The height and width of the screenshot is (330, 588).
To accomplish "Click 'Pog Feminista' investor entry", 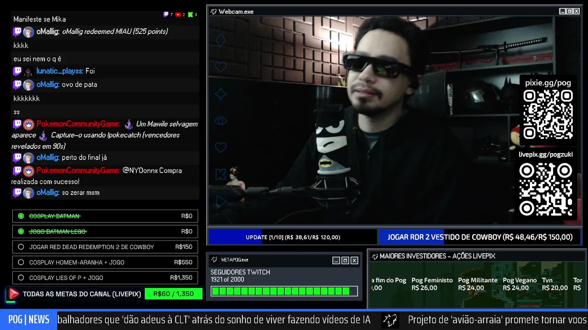I will click(x=432, y=284).
